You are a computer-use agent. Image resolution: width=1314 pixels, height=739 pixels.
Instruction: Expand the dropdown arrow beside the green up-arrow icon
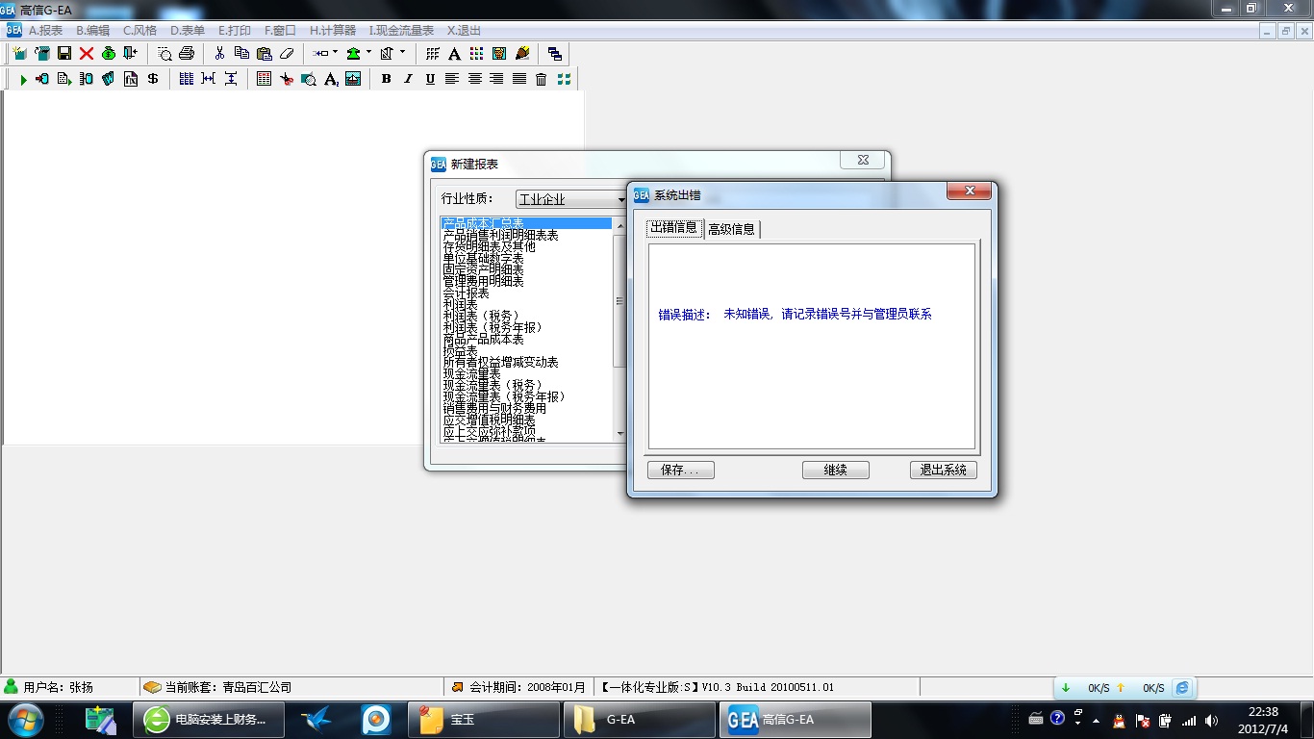click(368, 54)
